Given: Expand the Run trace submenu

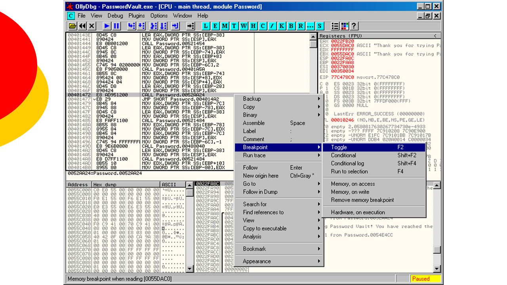Looking at the screenshot, I should [279, 156].
